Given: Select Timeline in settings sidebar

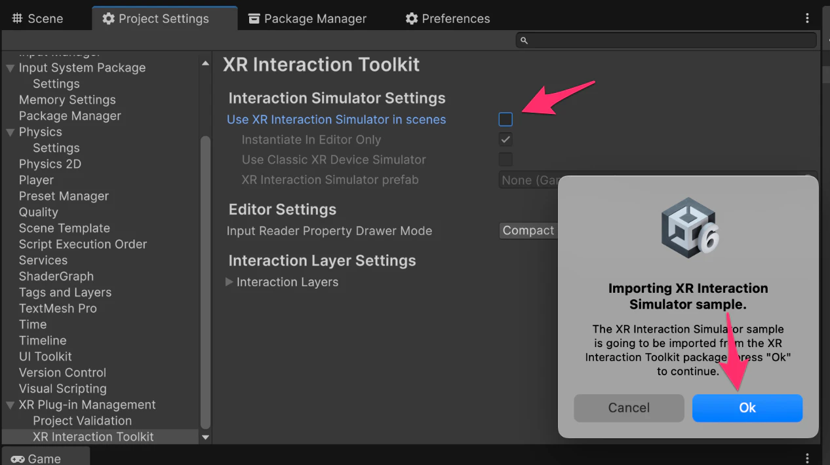Looking at the screenshot, I should coord(43,341).
